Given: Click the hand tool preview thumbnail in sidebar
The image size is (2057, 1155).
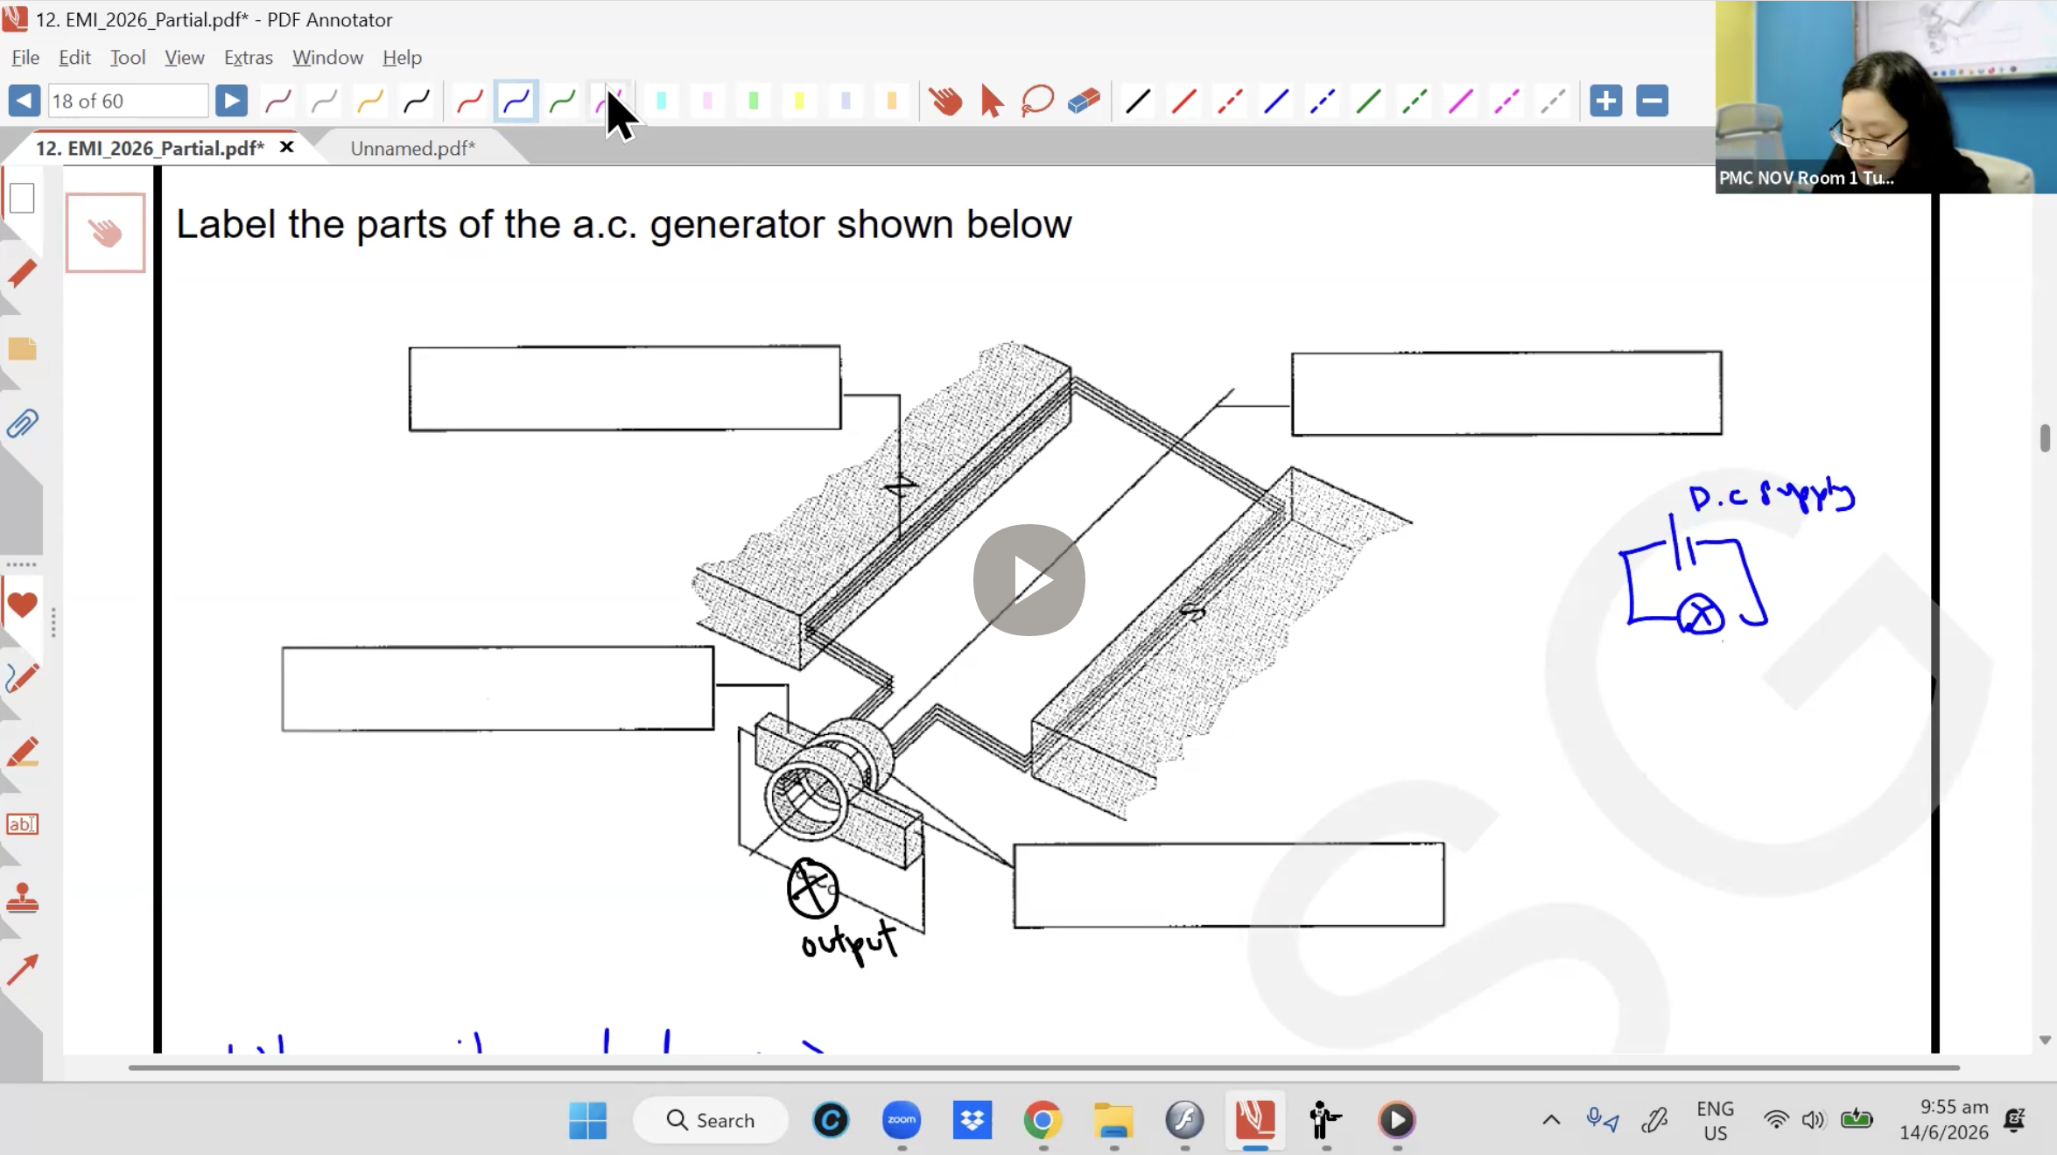Looking at the screenshot, I should [x=105, y=233].
